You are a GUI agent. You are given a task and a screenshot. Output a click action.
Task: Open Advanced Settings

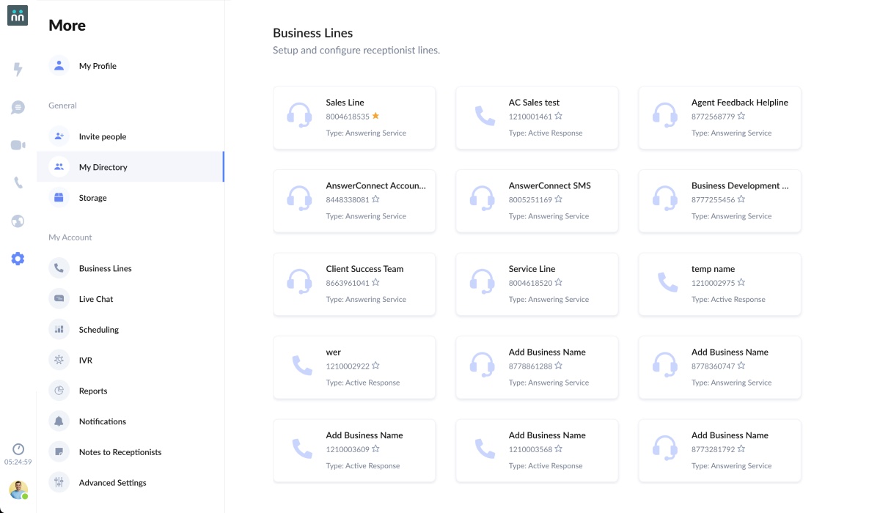(113, 482)
